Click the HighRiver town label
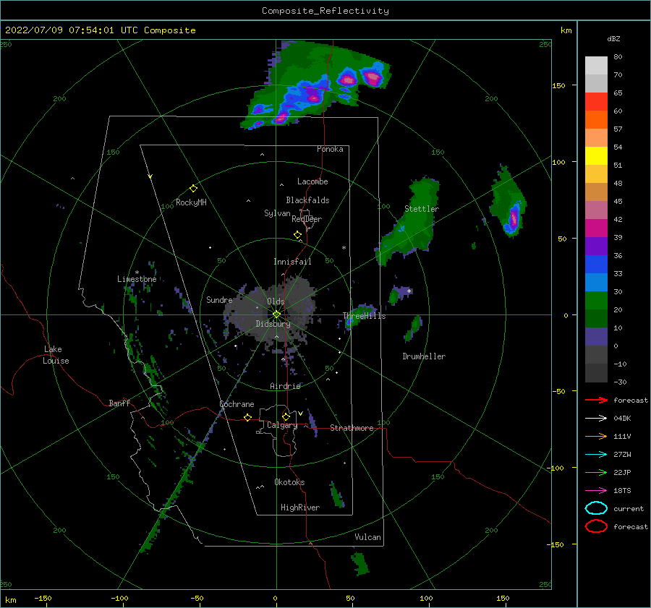The image size is (651, 608). (x=300, y=508)
